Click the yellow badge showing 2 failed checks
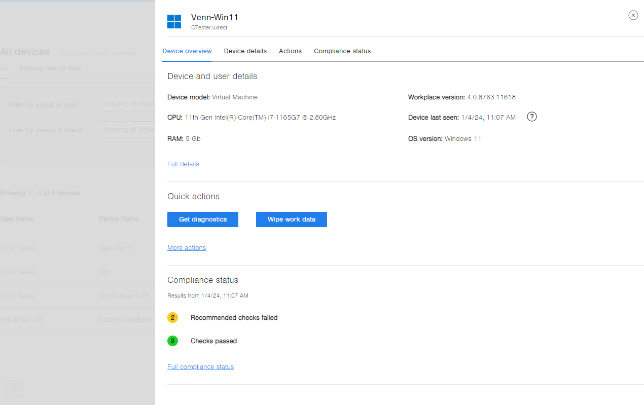 tap(172, 318)
